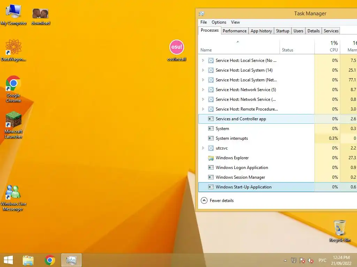Viewport: 357px width, 267px height.
Task: Open the network tray icon
Action: (294, 260)
